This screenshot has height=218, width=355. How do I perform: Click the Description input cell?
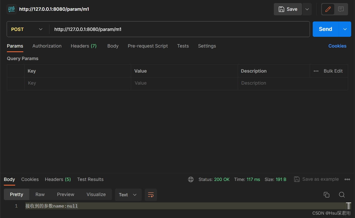(293, 83)
